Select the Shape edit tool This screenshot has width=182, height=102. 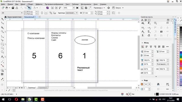click(2, 23)
